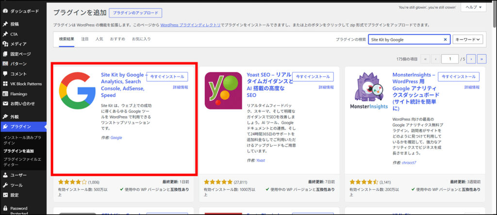This screenshot has height=215, width=497.
Task: Click the 外観 appearance brush icon
Action: [5, 117]
